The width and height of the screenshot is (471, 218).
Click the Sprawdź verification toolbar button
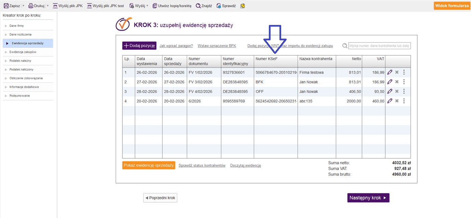click(226, 6)
